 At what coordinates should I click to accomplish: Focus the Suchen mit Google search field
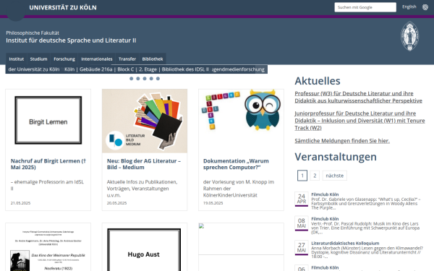[365, 7]
